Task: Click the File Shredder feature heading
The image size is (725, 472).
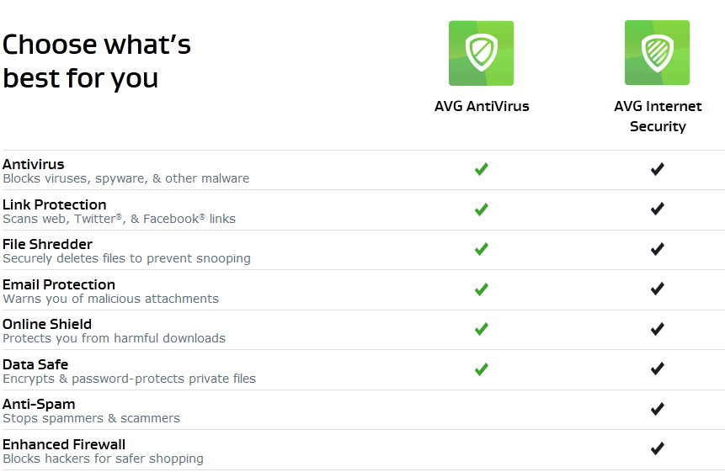Action: [x=47, y=244]
